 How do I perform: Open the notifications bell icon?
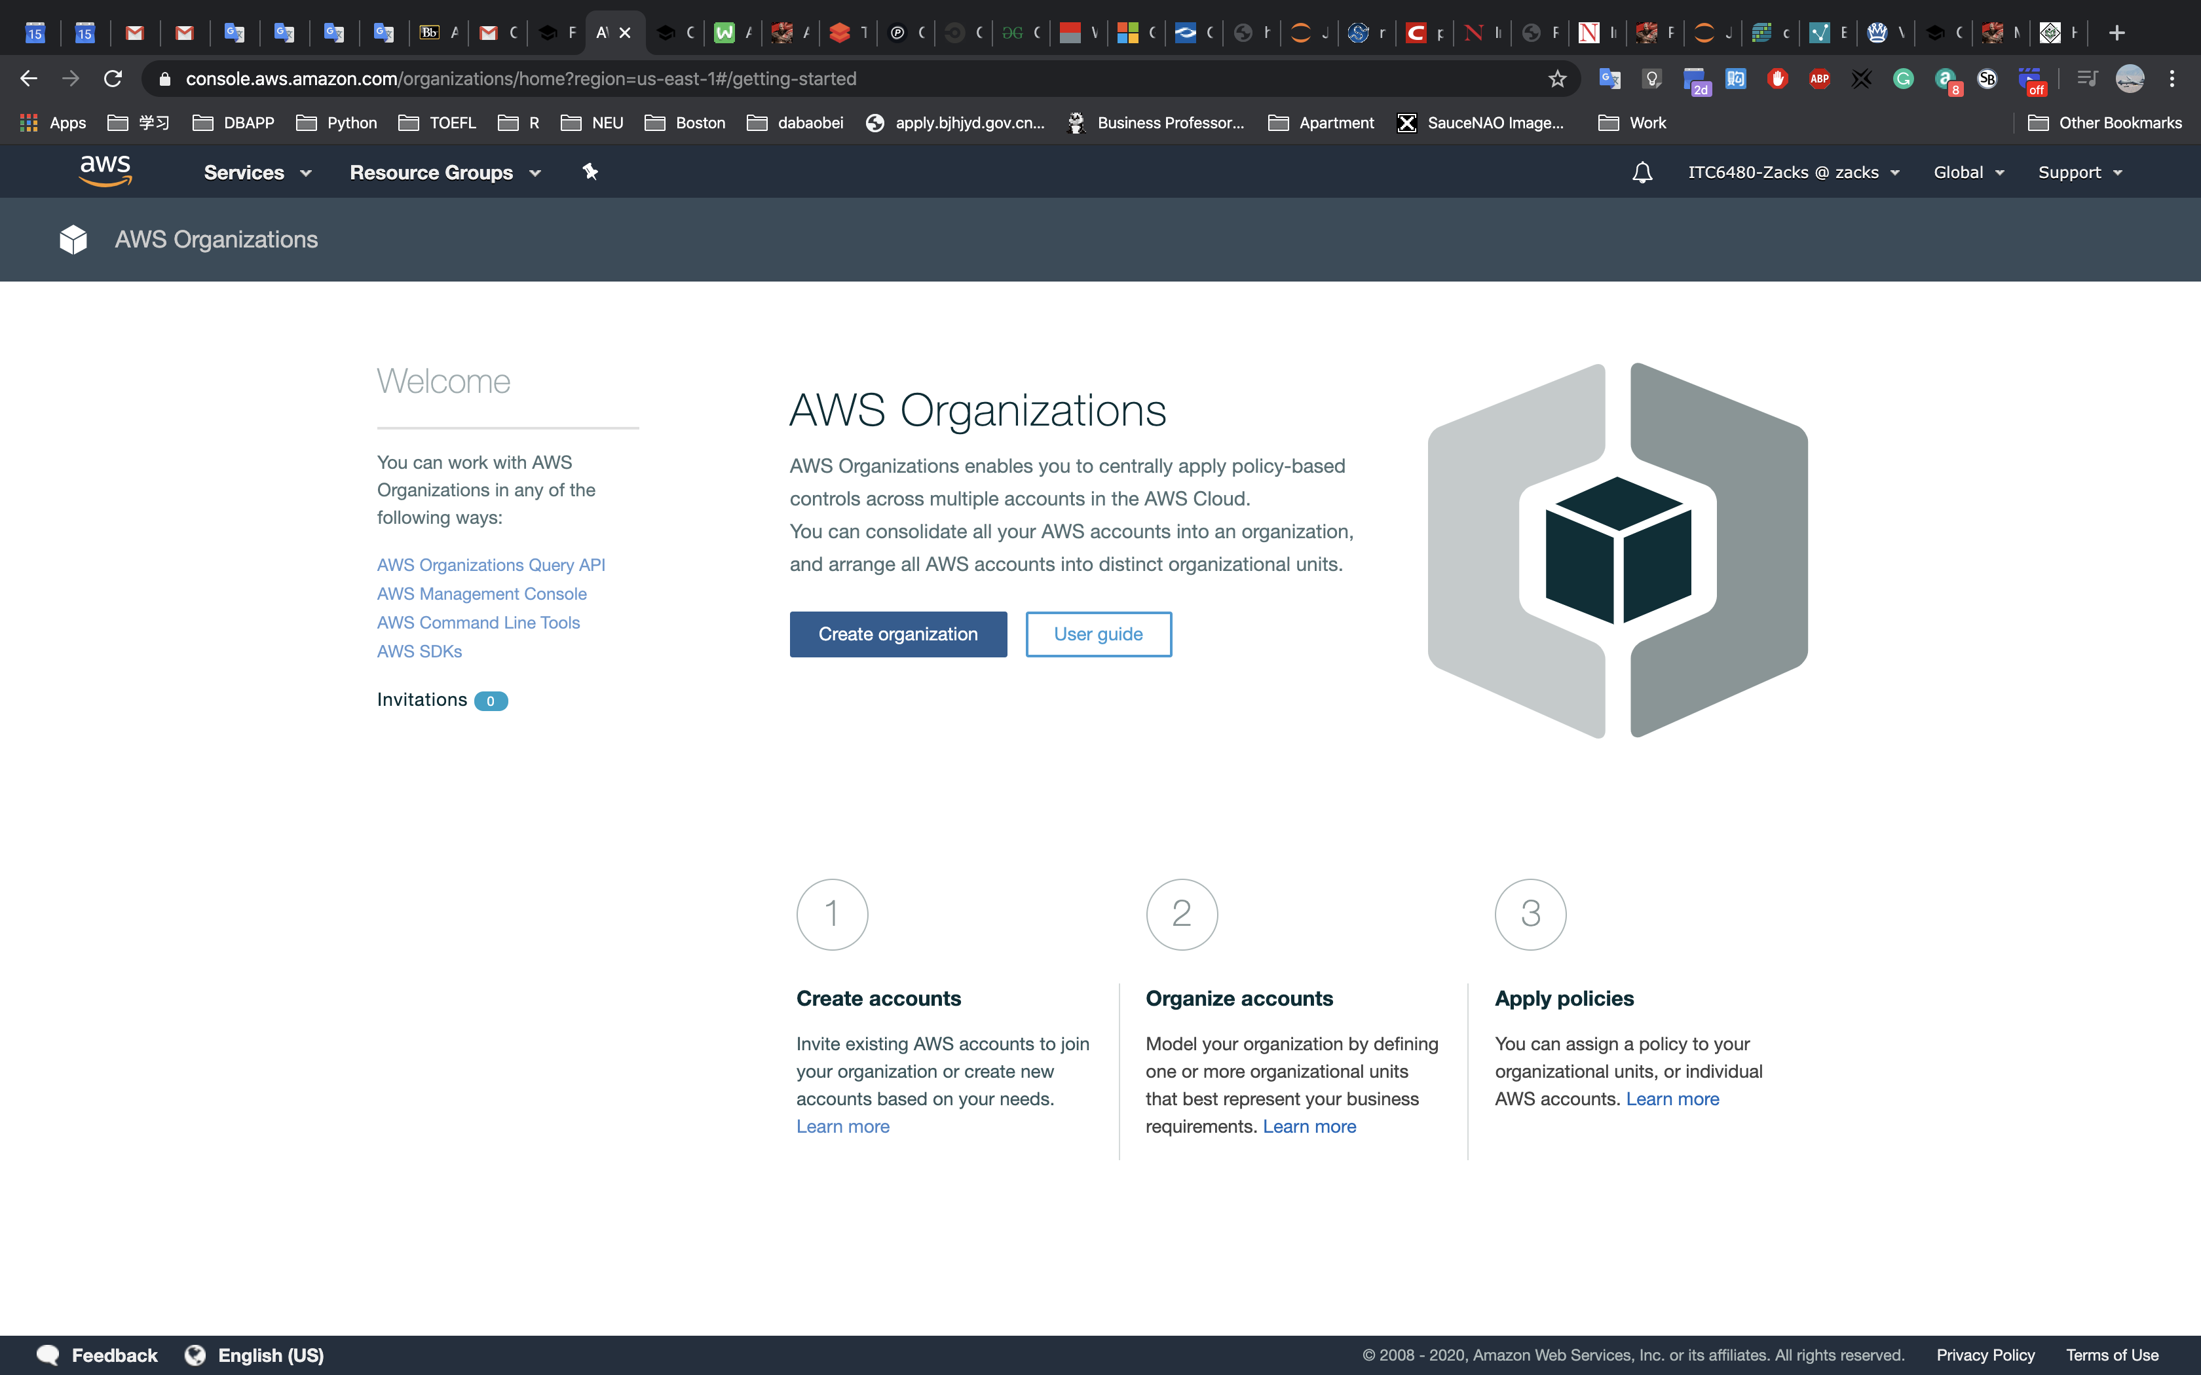pos(1642,173)
